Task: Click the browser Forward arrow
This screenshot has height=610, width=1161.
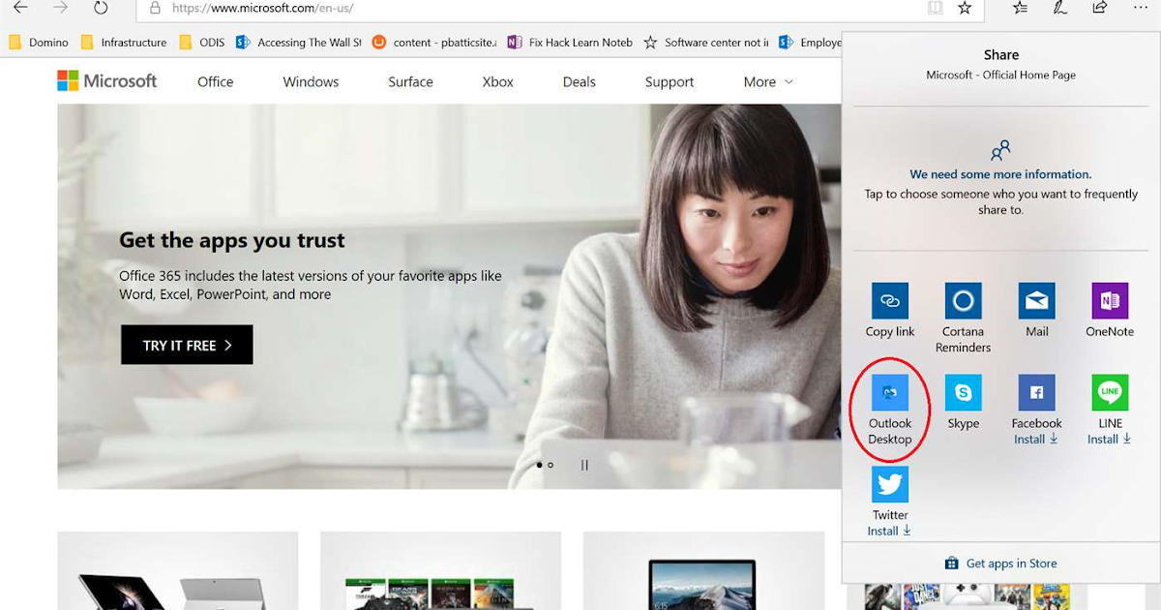Action: pos(60,8)
